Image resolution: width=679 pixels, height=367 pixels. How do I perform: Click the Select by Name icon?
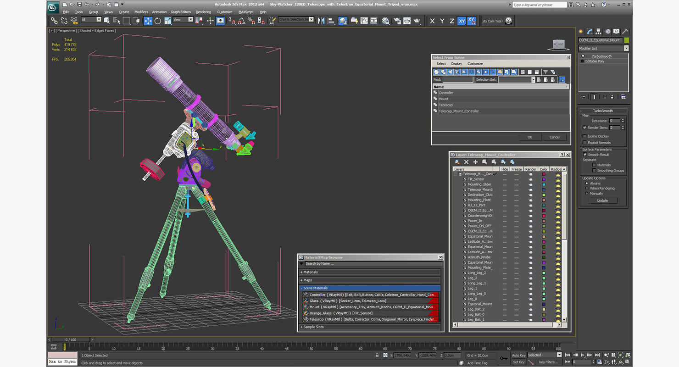click(x=117, y=21)
